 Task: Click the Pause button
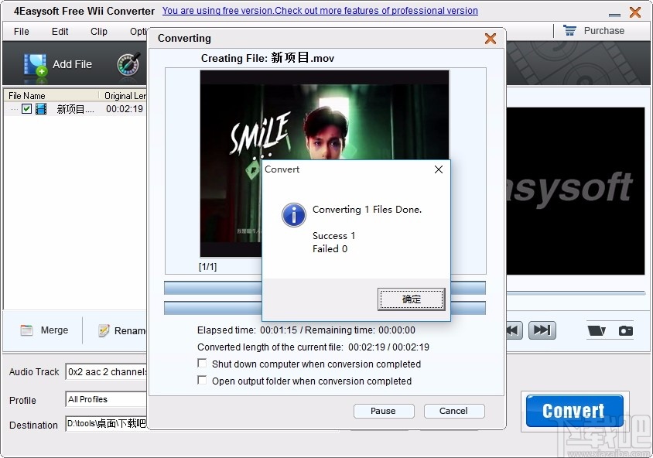coord(384,411)
